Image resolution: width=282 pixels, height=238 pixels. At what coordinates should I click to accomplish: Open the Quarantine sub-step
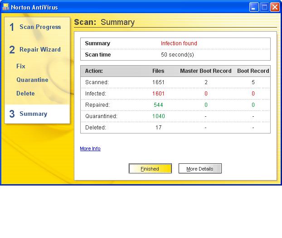click(x=32, y=80)
